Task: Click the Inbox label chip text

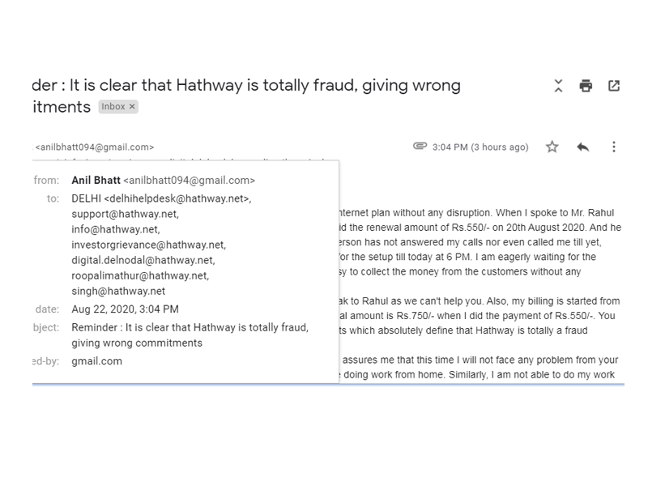Action: coord(113,107)
